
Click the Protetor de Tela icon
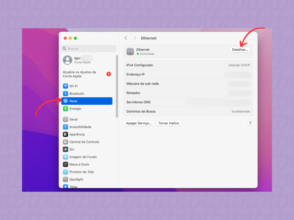coord(65,172)
